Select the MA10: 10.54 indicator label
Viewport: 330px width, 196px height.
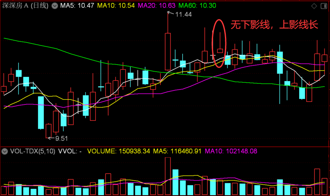[x=116, y=5]
